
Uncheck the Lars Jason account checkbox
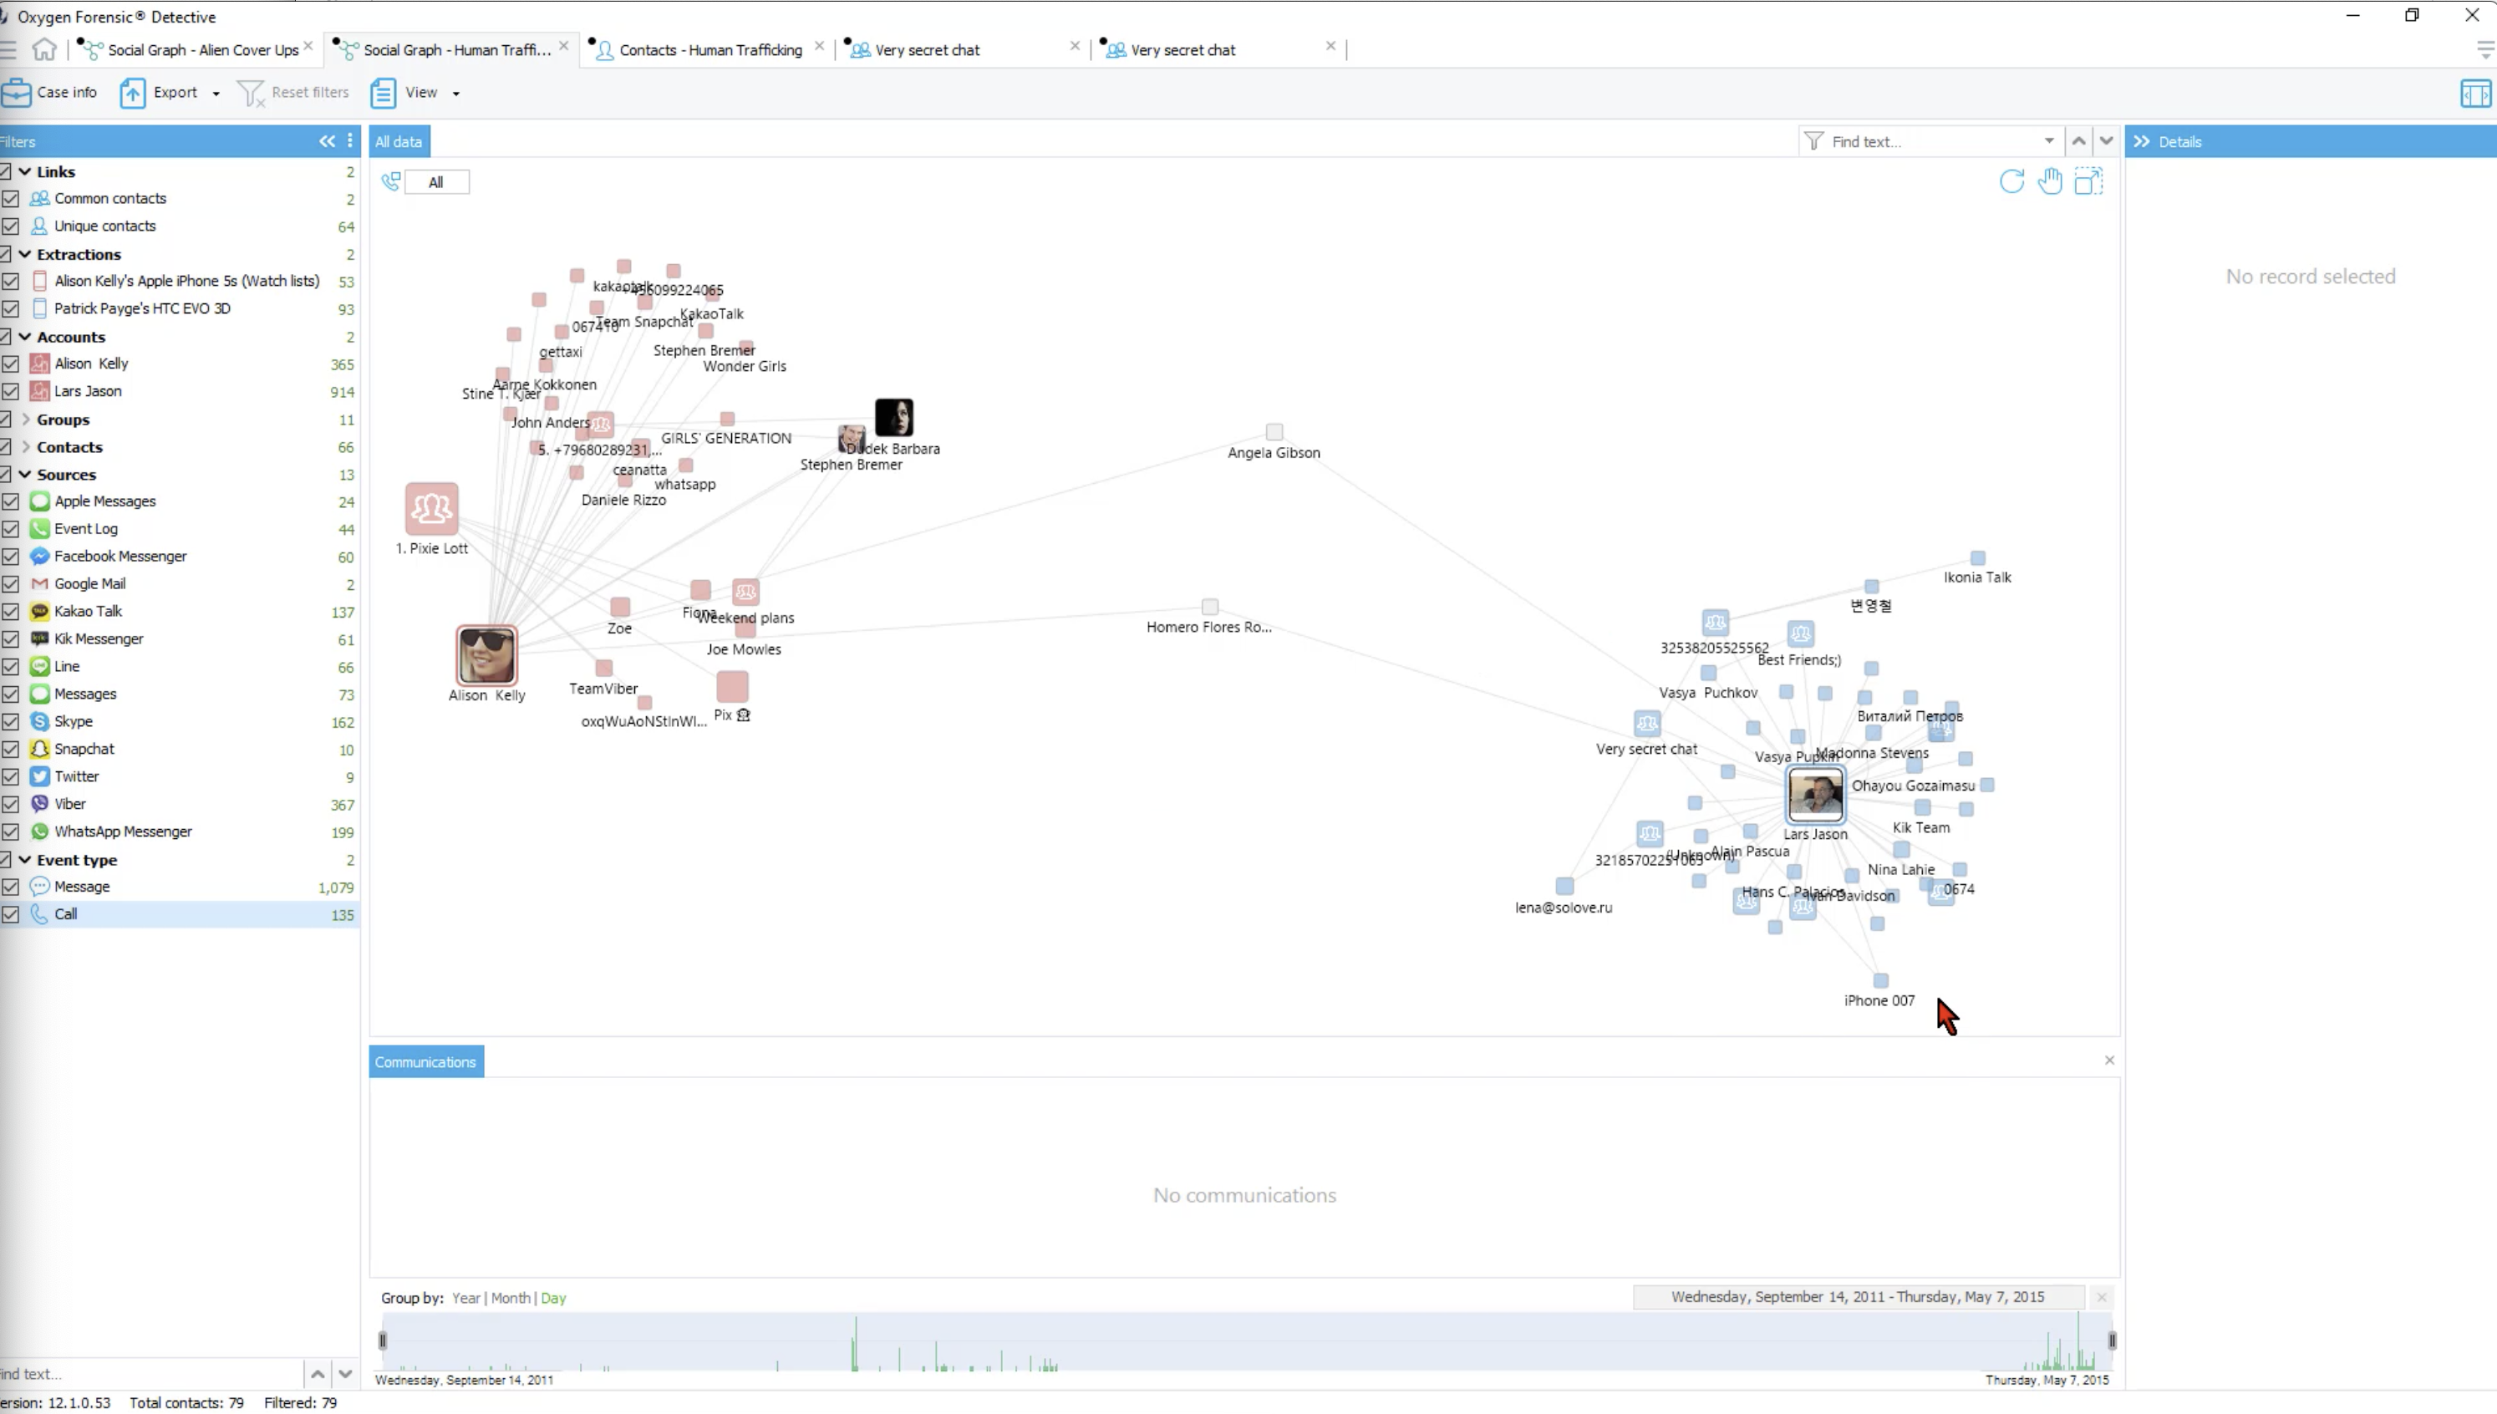pyautogui.click(x=11, y=391)
